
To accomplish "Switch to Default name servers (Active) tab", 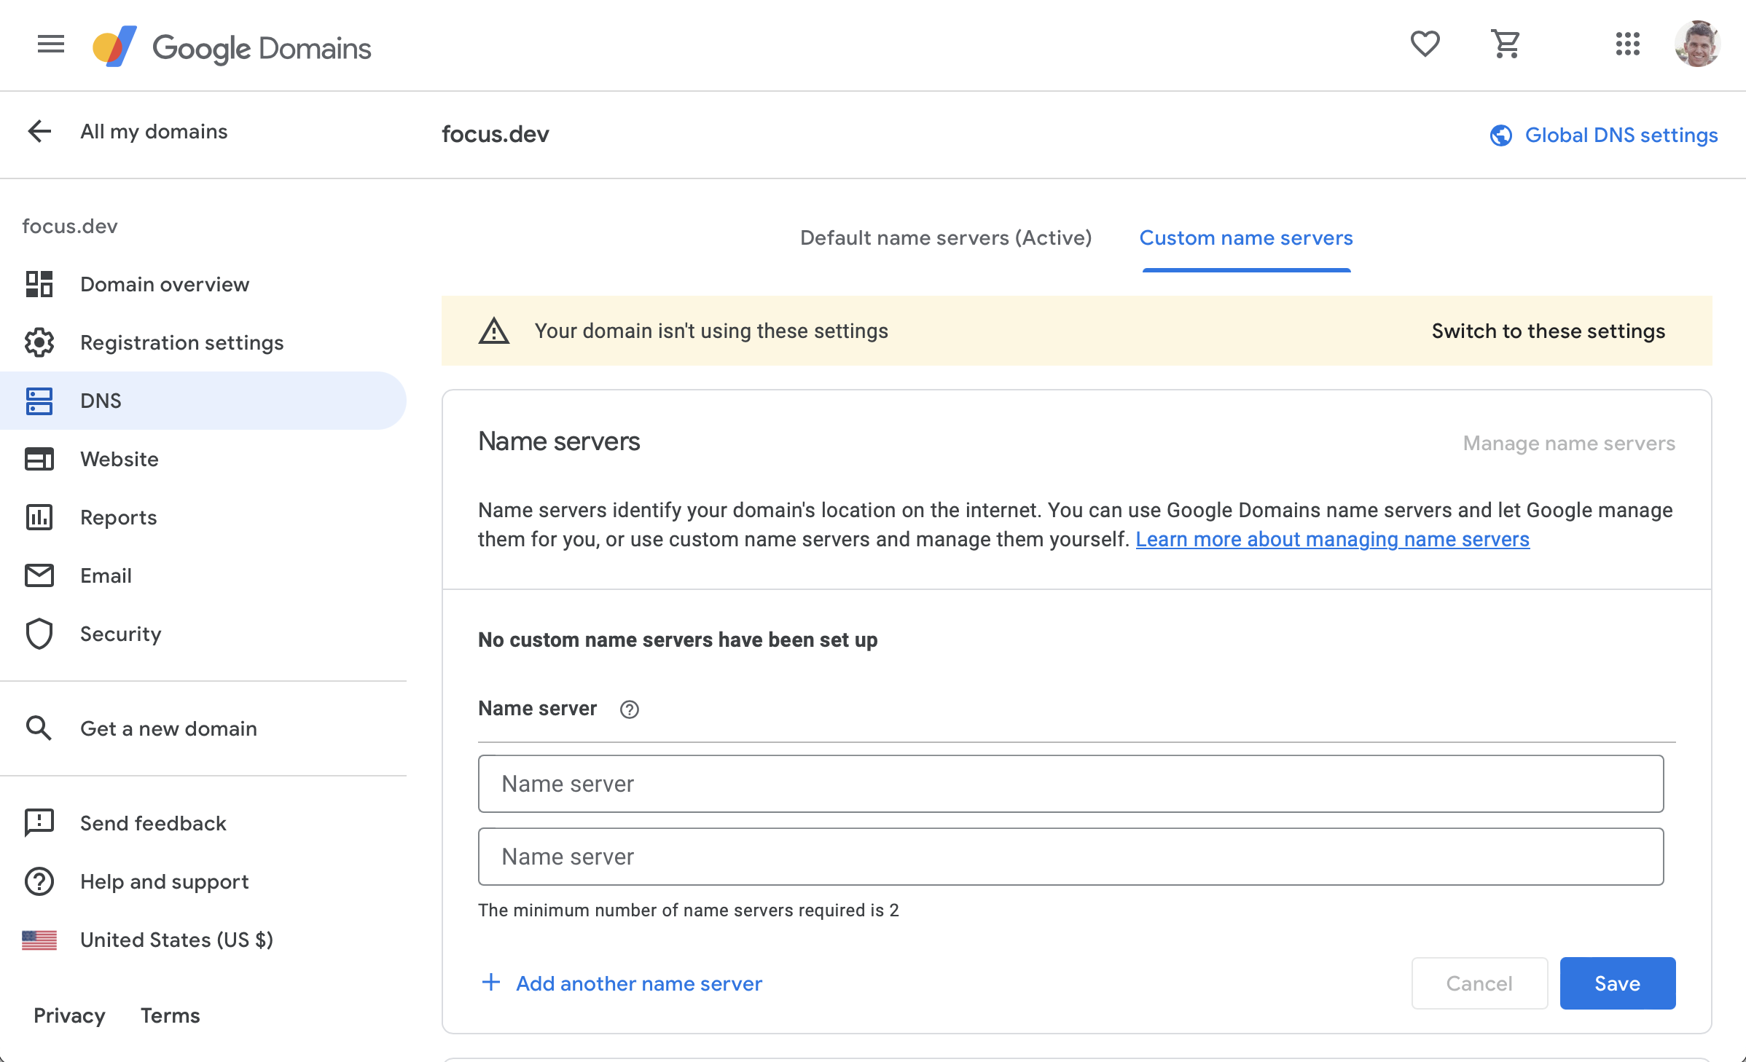I will [946, 237].
